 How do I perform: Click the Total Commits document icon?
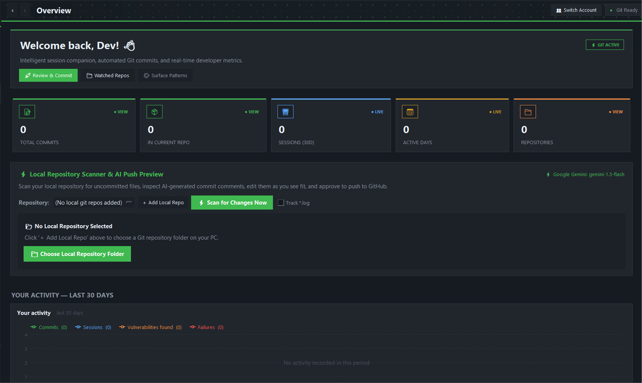click(27, 112)
